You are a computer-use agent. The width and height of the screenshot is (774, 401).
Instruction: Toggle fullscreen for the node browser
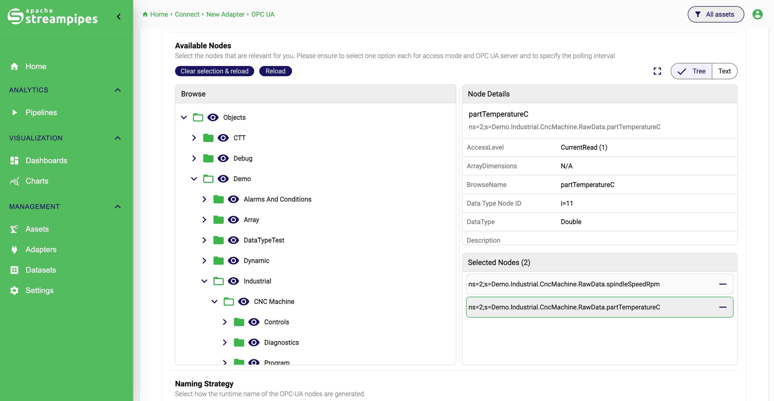(x=657, y=71)
